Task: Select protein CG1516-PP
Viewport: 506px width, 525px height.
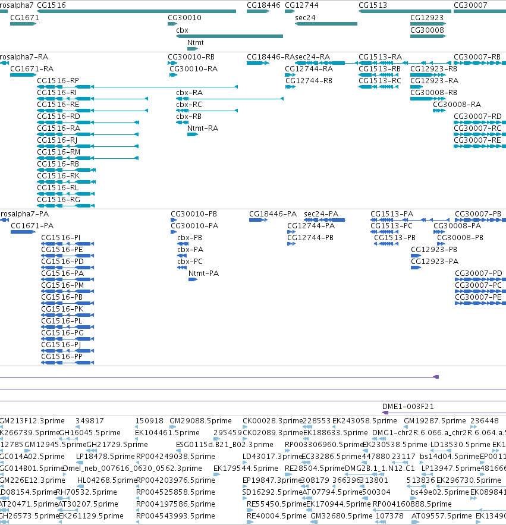Action: point(62,357)
